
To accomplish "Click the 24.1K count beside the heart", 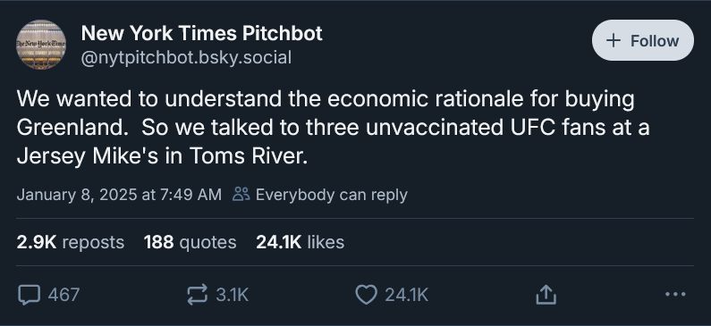I will [406, 295].
